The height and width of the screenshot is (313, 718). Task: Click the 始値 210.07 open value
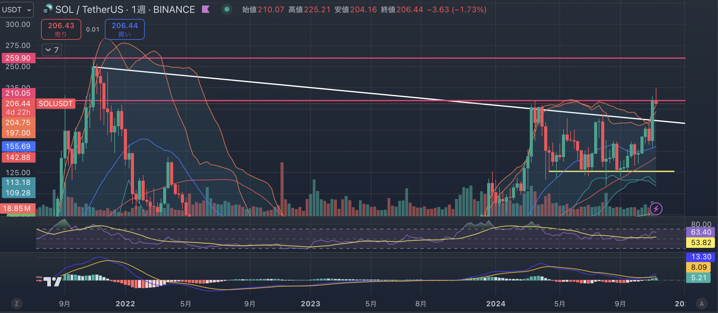click(263, 9)
